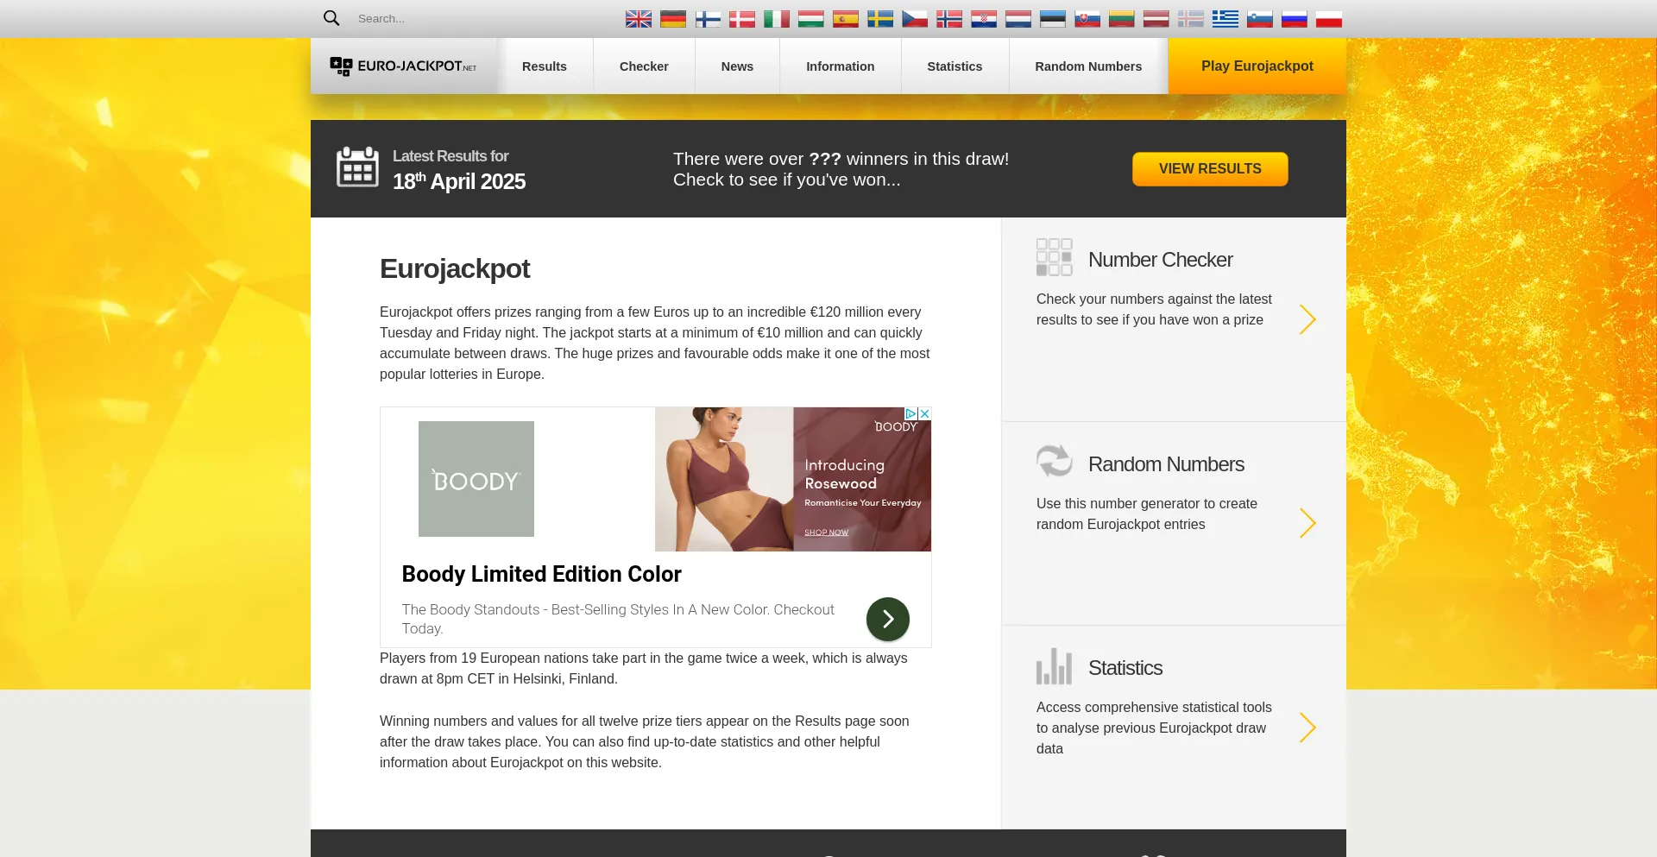1657x857 pixels.
Task: Expand the Statistics panel chevron
Action: (1307, 728)
